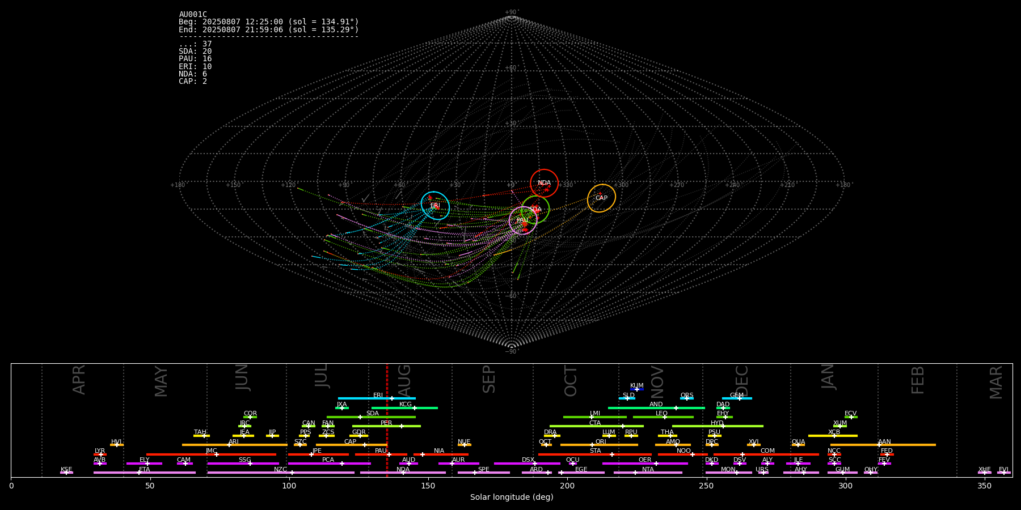Click the OCT month label
The height and width of the screenshot is (510, 1021).
click(x=571, y=381)
